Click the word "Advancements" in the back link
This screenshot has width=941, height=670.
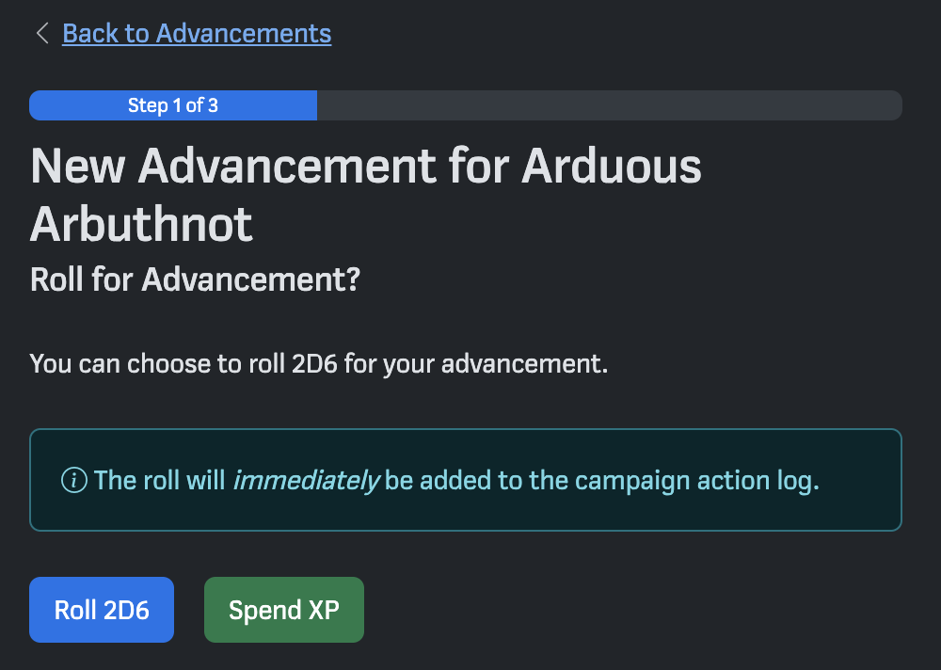tap(244, 34)
